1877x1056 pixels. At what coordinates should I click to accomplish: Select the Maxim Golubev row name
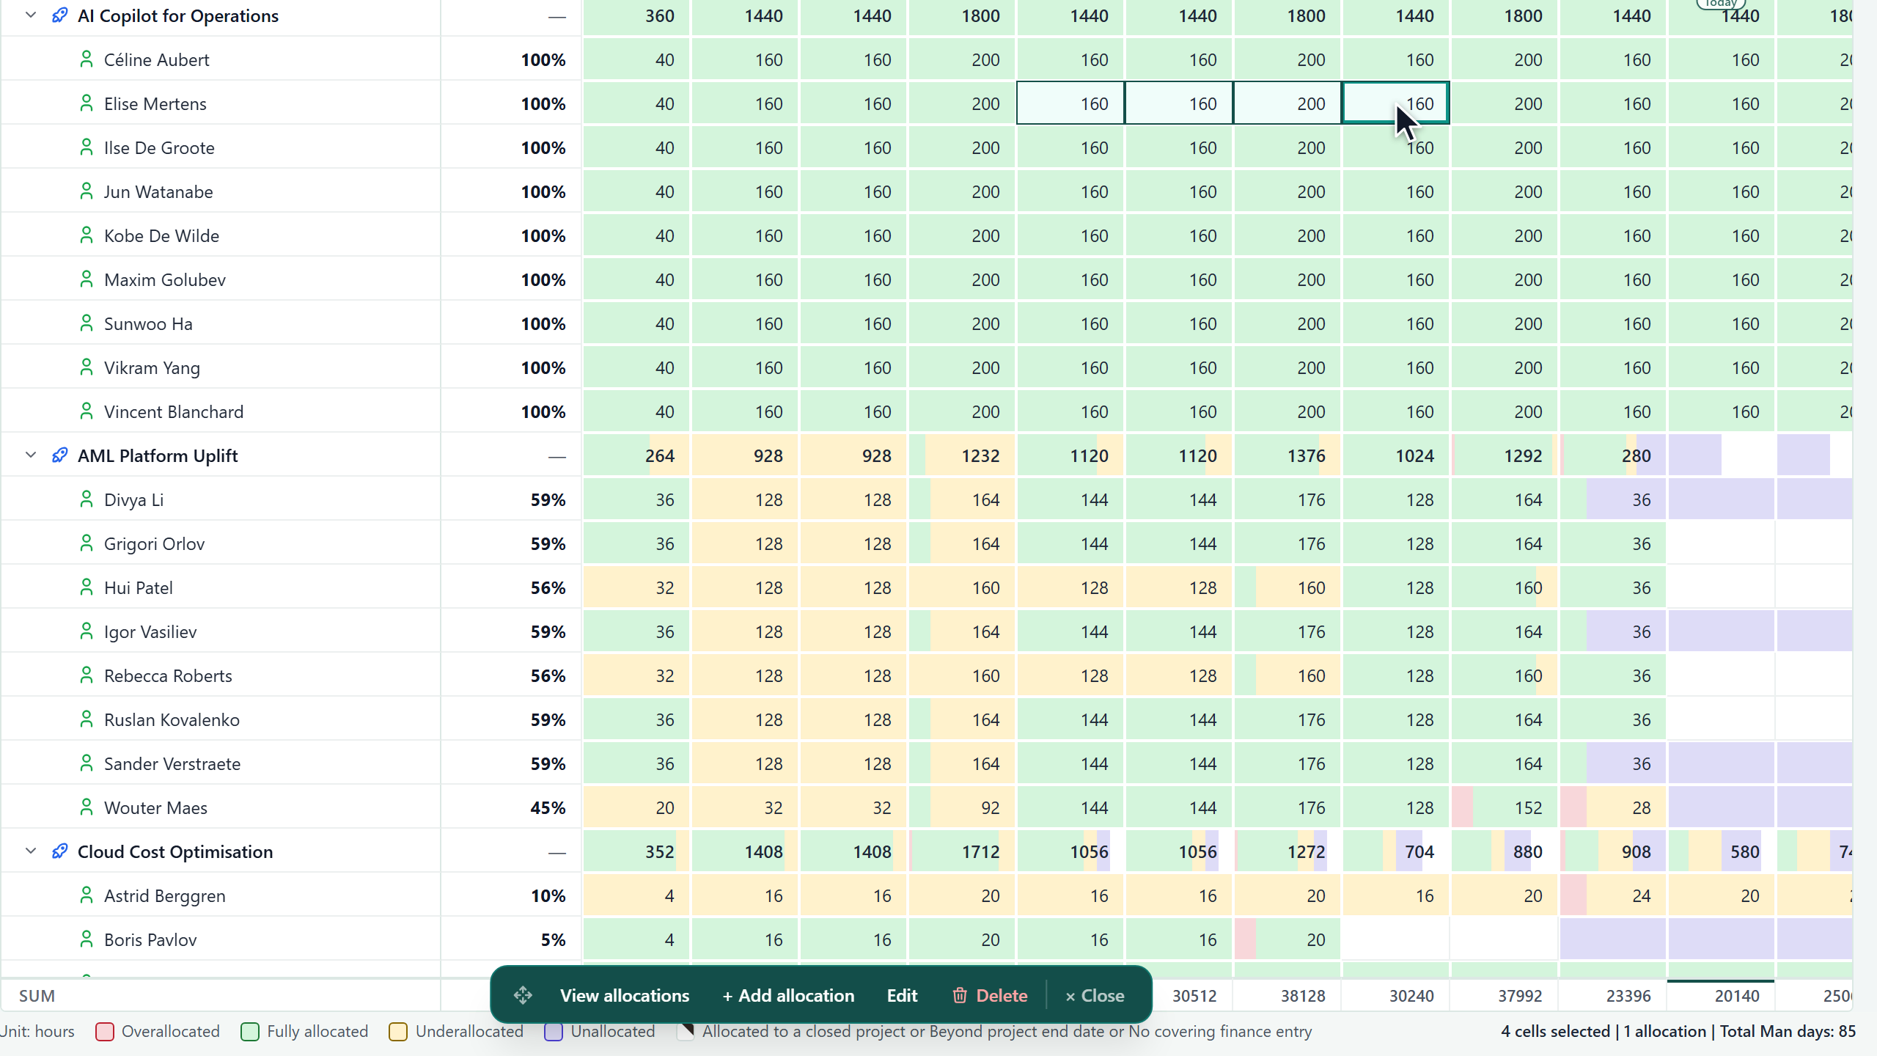pos(165,279)
